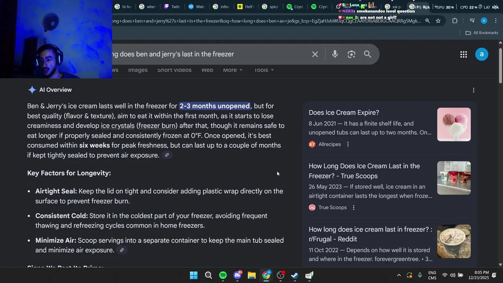Open the Chrome extensions puzzle icon
This screenshot has height=283, width=503.
coord(455,21)
